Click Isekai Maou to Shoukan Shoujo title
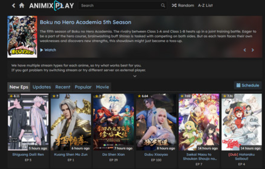265x169 pixels. [200, 156]
